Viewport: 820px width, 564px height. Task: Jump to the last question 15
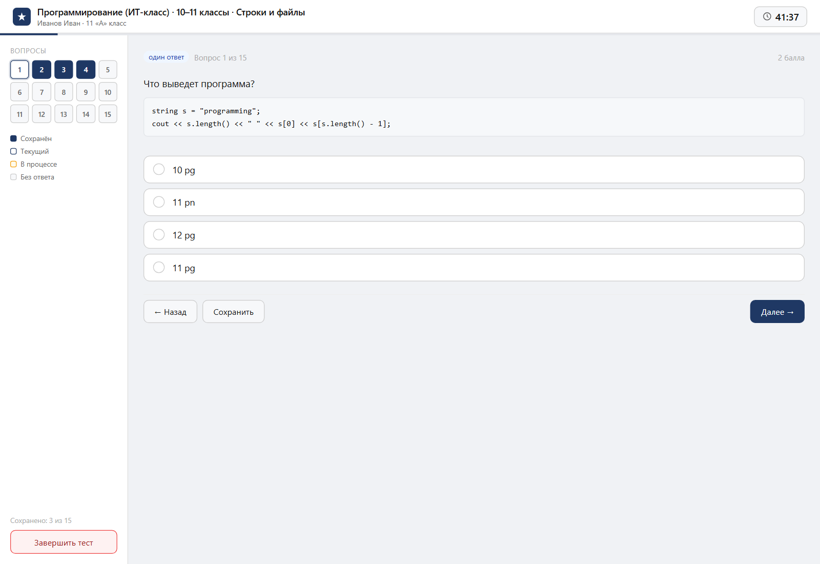(x=108, y=114)
